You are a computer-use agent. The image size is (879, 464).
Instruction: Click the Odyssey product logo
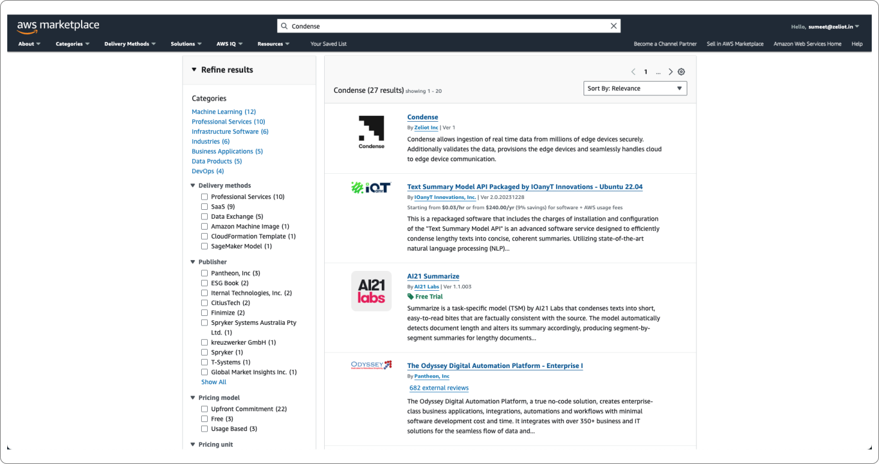point(371,365)
